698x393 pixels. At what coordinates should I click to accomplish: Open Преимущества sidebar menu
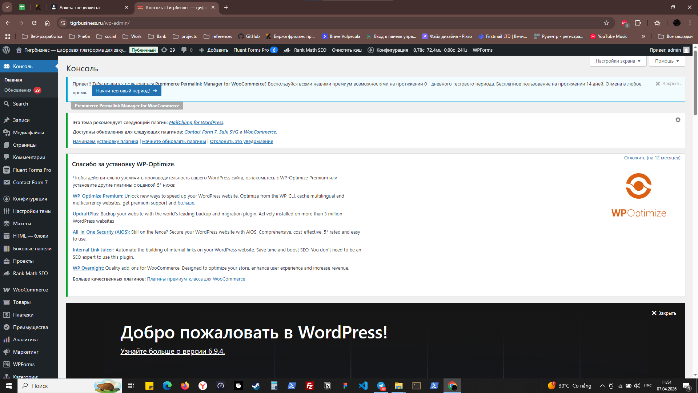pos(29,327)
